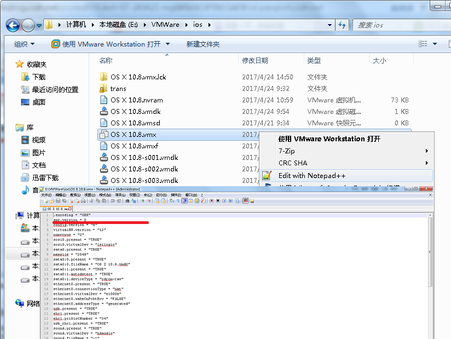Click the Stop recording macro icon

coord(218,201)
